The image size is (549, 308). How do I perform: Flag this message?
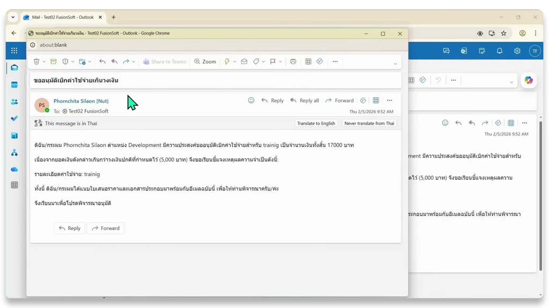273,61
